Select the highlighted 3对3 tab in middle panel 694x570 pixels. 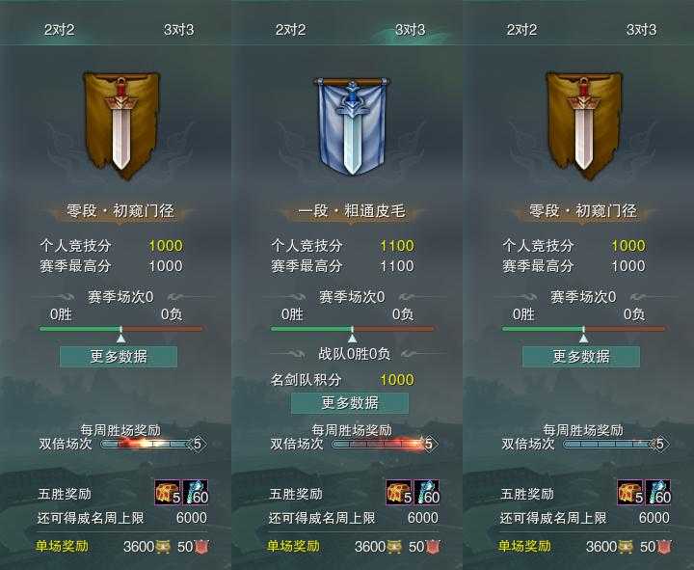(x=411, y=30)
